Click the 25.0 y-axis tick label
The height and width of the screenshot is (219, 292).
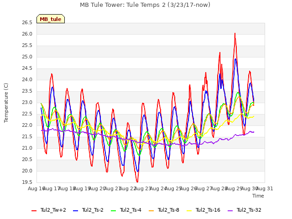coord(27,57)
